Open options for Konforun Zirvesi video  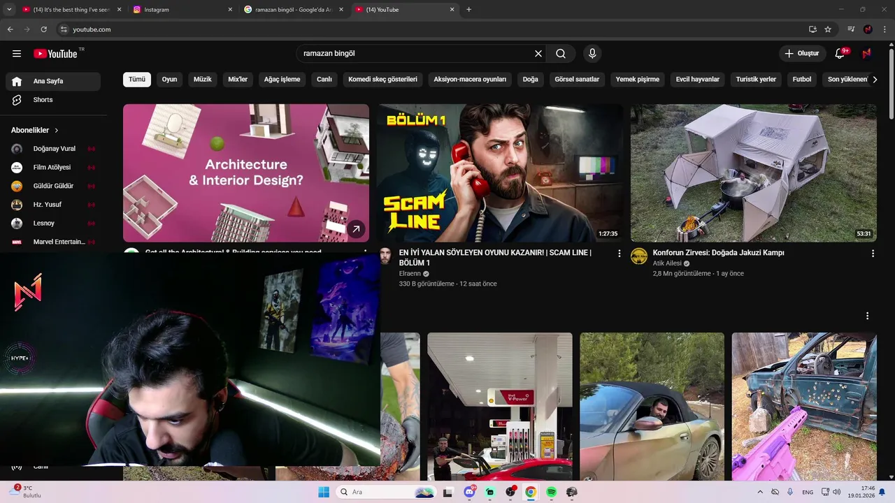tap(873, 254)
